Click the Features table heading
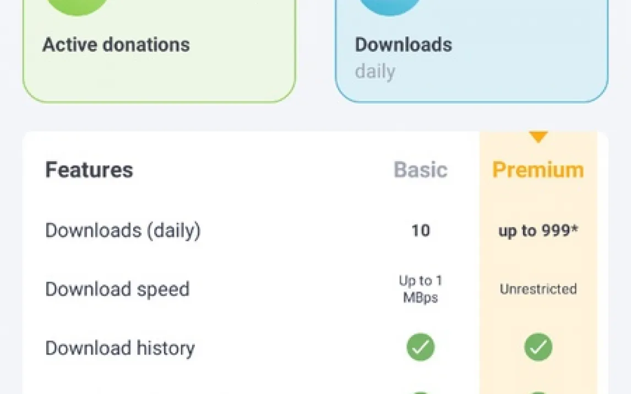The image size is (631, 394). (x=89, y=170)
